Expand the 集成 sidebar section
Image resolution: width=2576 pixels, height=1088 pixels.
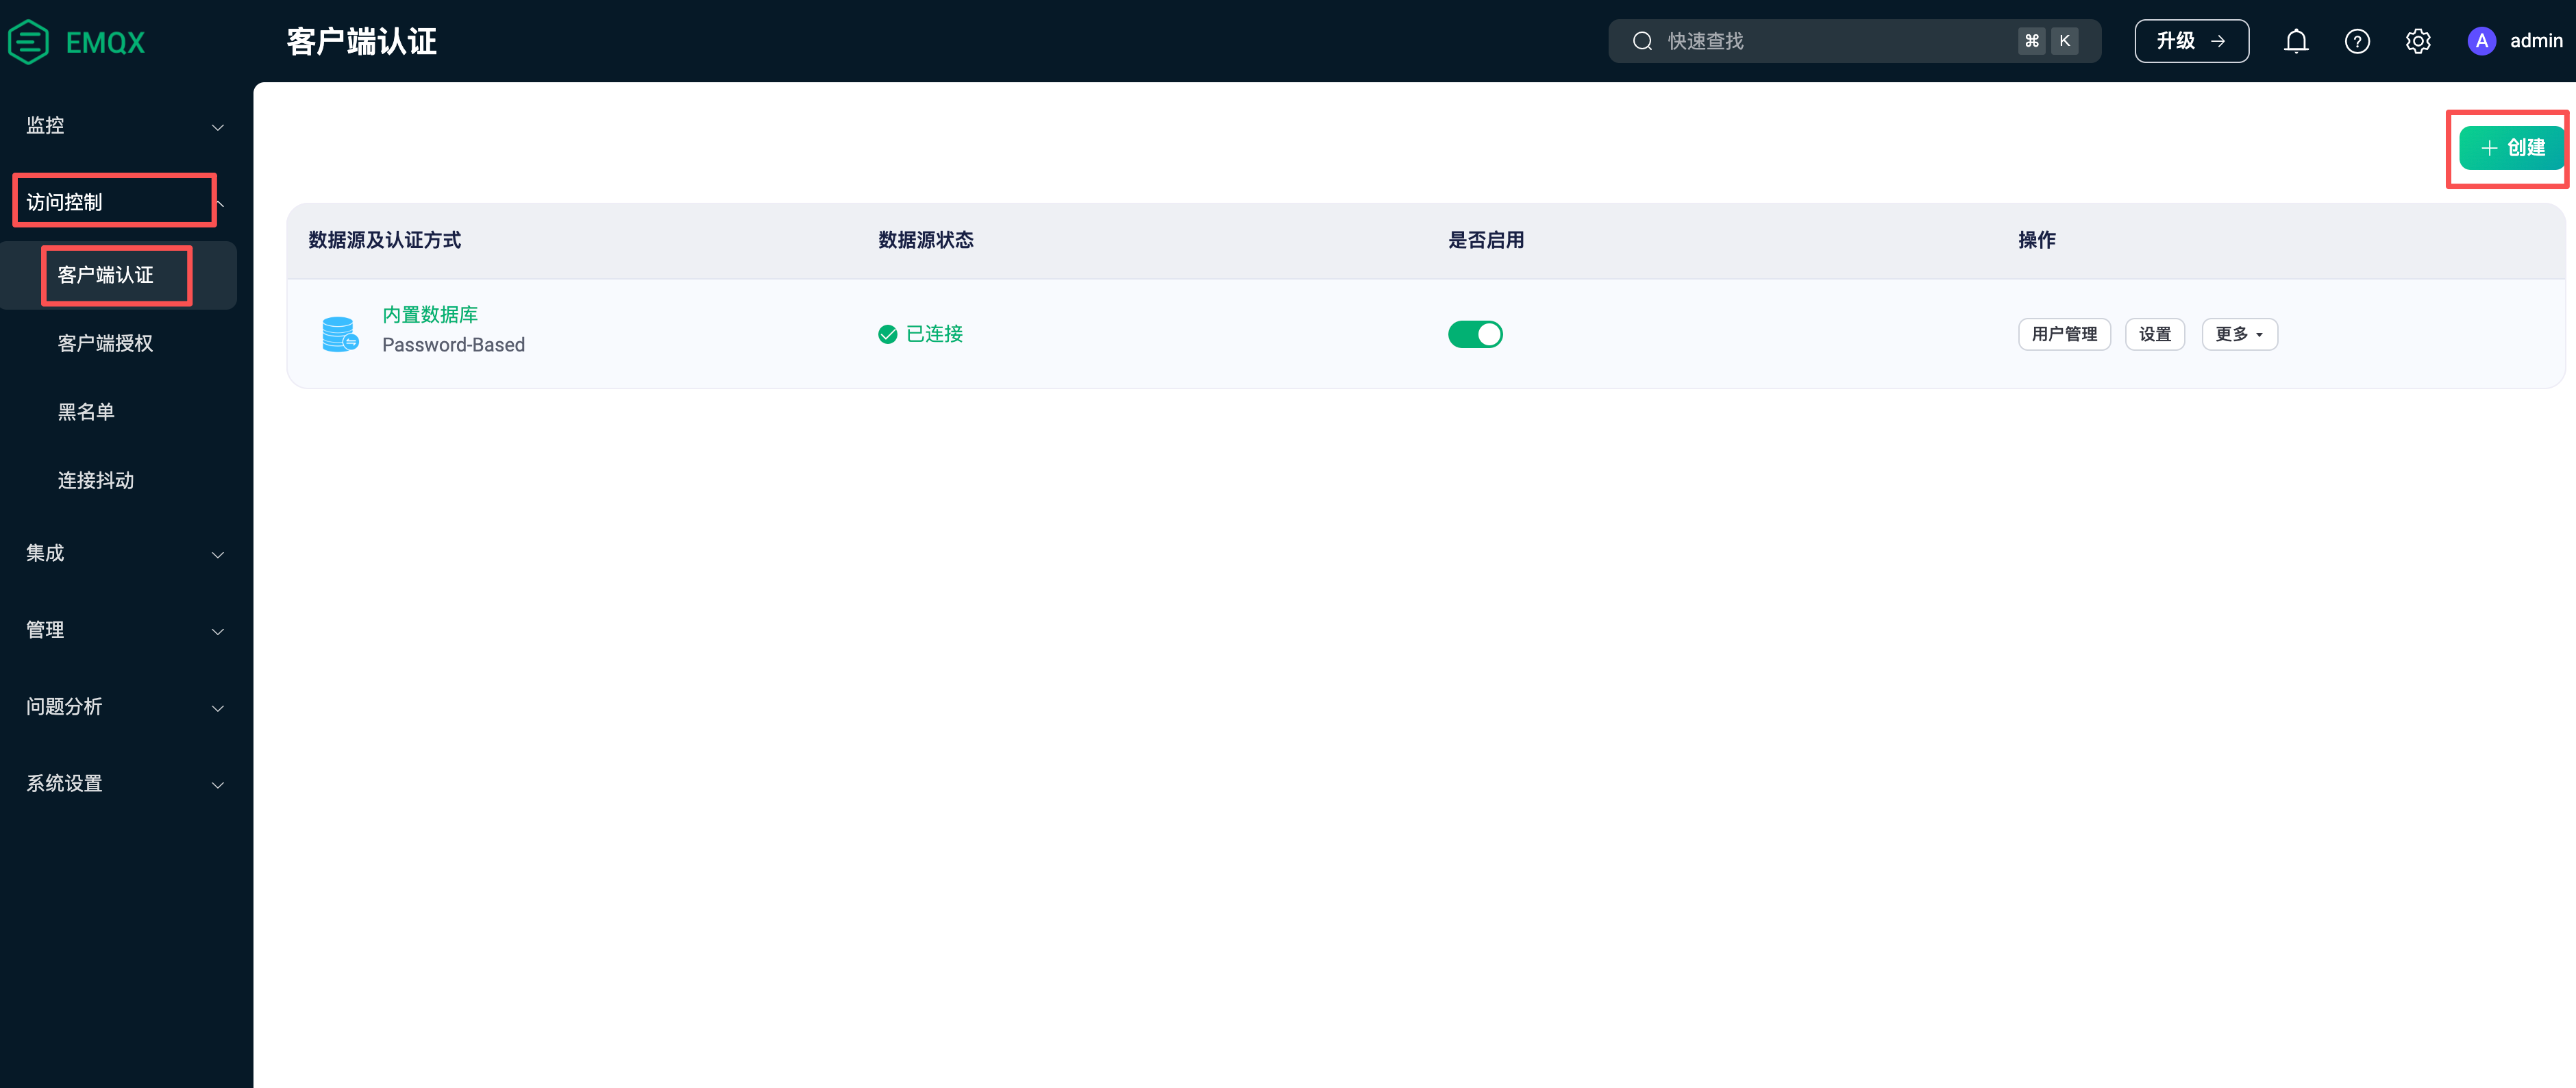(x=124, y=553)
